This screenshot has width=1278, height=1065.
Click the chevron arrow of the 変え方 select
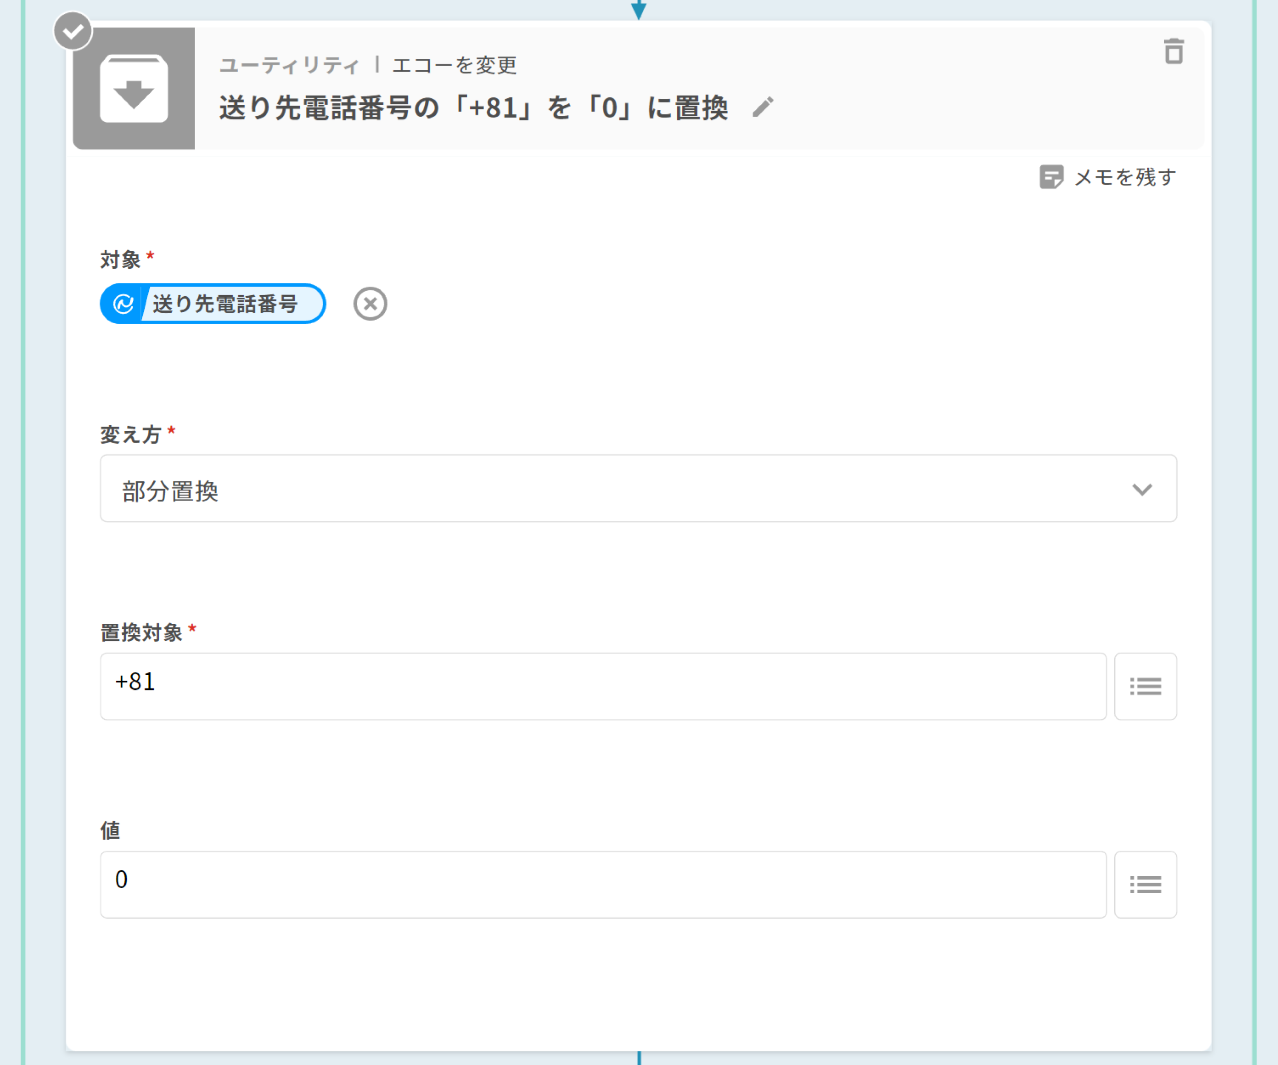[x=1142, y=490]
